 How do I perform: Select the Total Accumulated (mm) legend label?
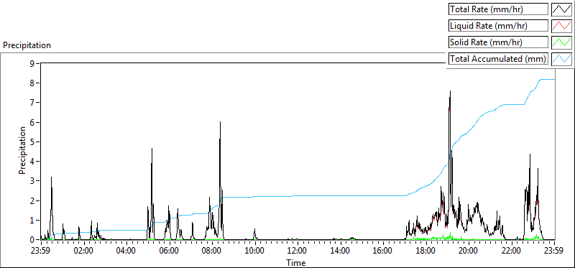tap(497, 59)
